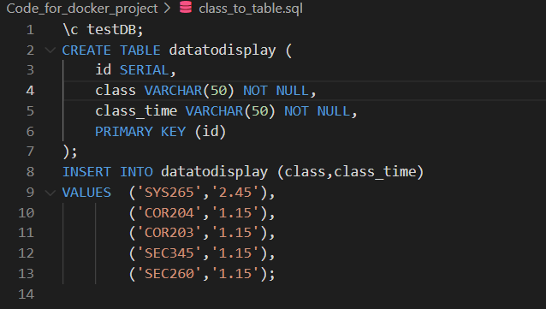Open the Code_for_docker_project breadcrumb folder
Viewport: 546px width, 309px height.
pos(82,9)
